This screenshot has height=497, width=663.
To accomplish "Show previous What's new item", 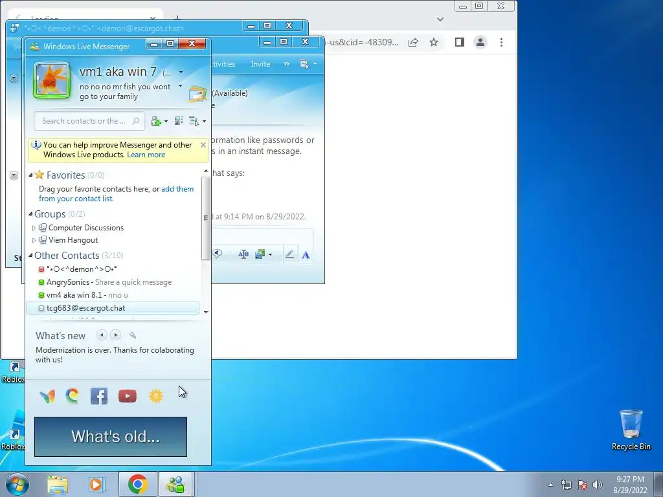I will pos(102,335).
